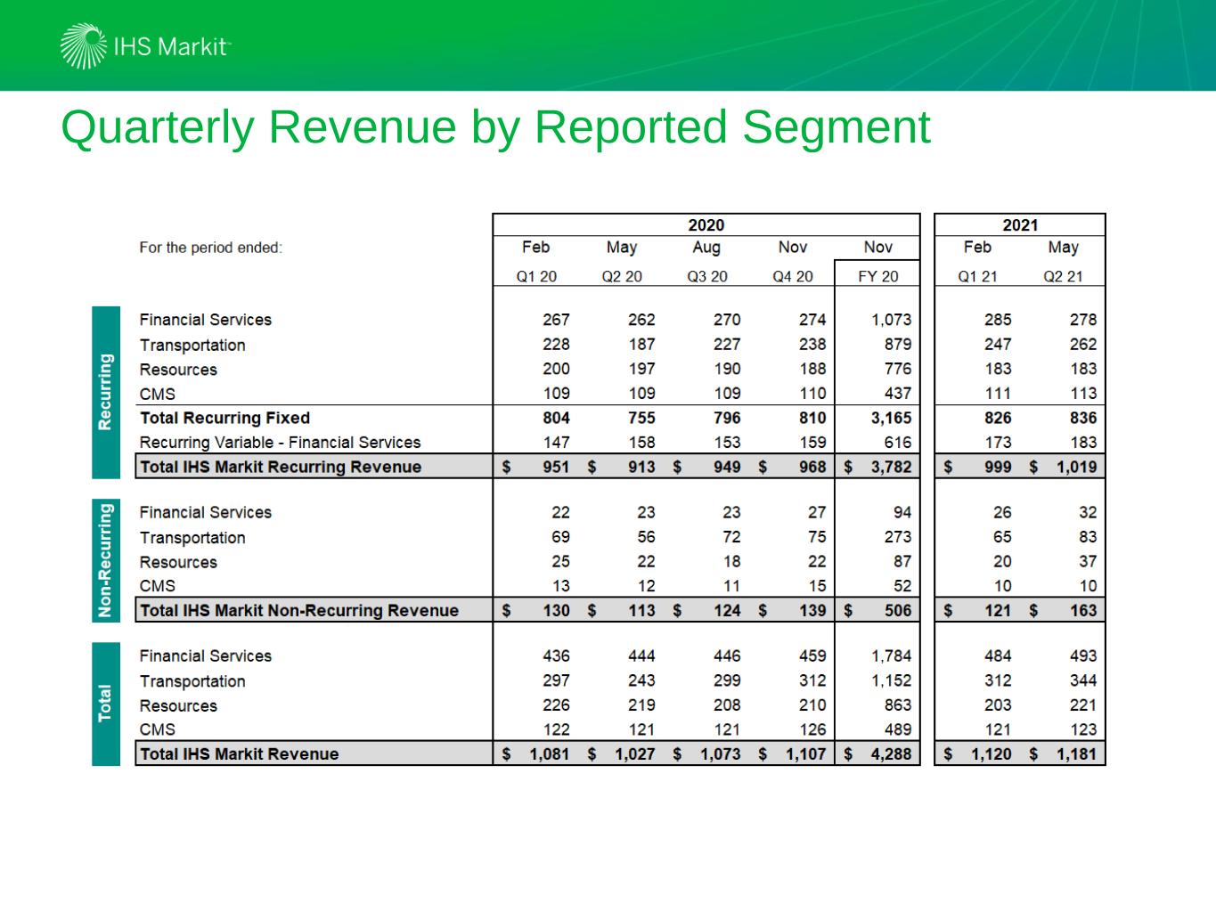
Task: Click FY 20 non-recurring revenue value 506
Action: click(x=898, y=610)
